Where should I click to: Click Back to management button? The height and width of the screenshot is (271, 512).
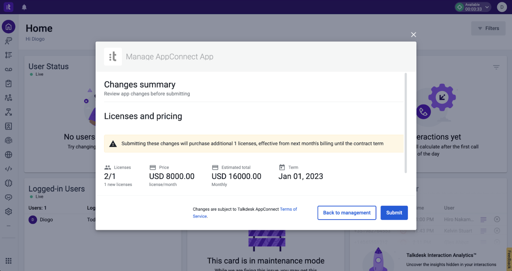(x=347, y=213)
